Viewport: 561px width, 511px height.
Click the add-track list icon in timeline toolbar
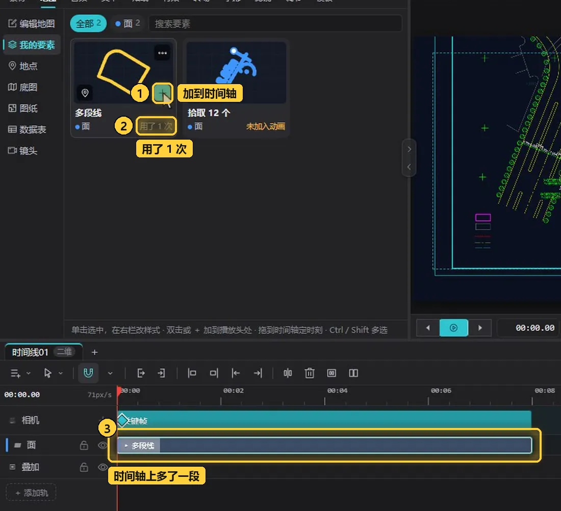click(x=15, y=373)
